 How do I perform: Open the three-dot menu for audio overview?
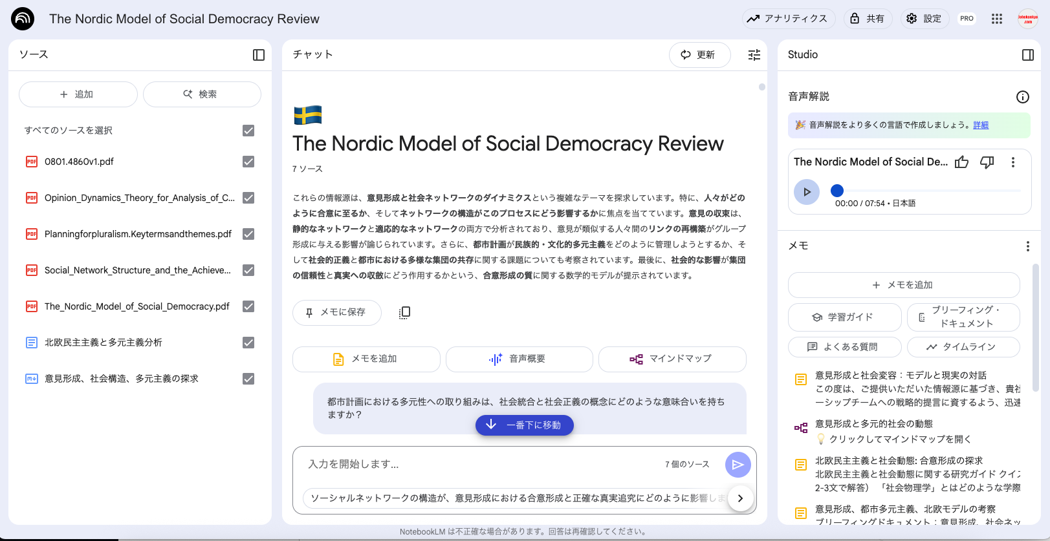point(1013,162)
